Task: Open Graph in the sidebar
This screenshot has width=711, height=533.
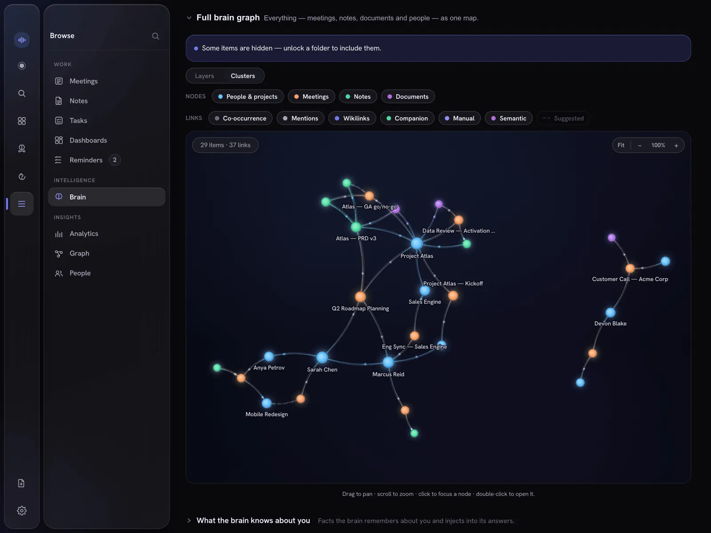Action: 107,253
